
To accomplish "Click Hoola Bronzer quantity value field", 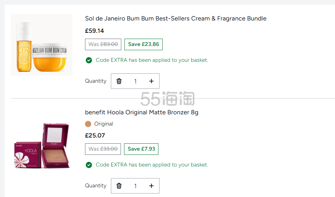I will (135, 186).
